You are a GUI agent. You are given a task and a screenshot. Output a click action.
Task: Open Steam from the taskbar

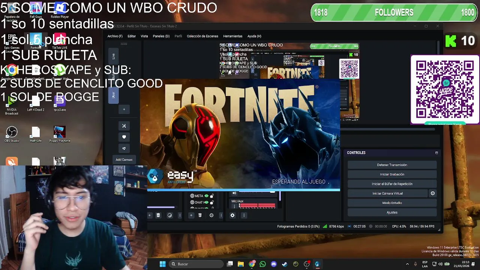(x=285, y=264)
